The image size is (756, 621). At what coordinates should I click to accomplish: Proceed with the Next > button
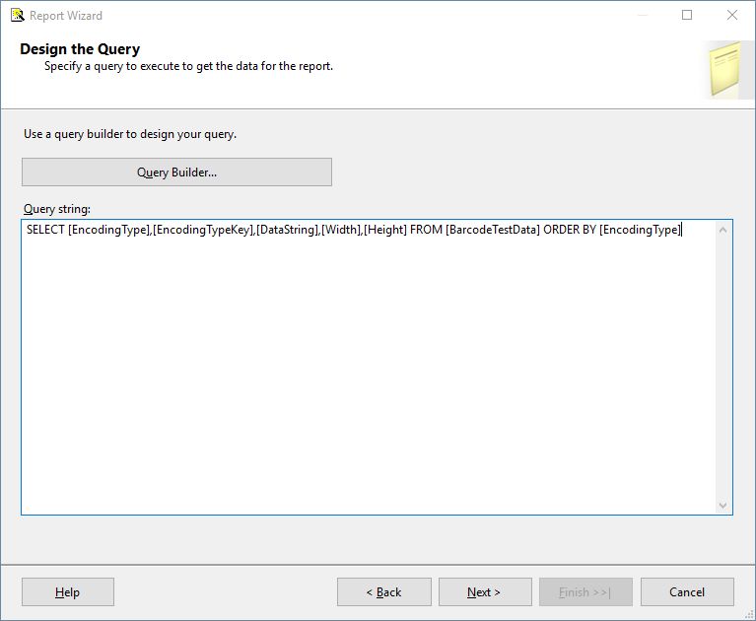(484, 592)
